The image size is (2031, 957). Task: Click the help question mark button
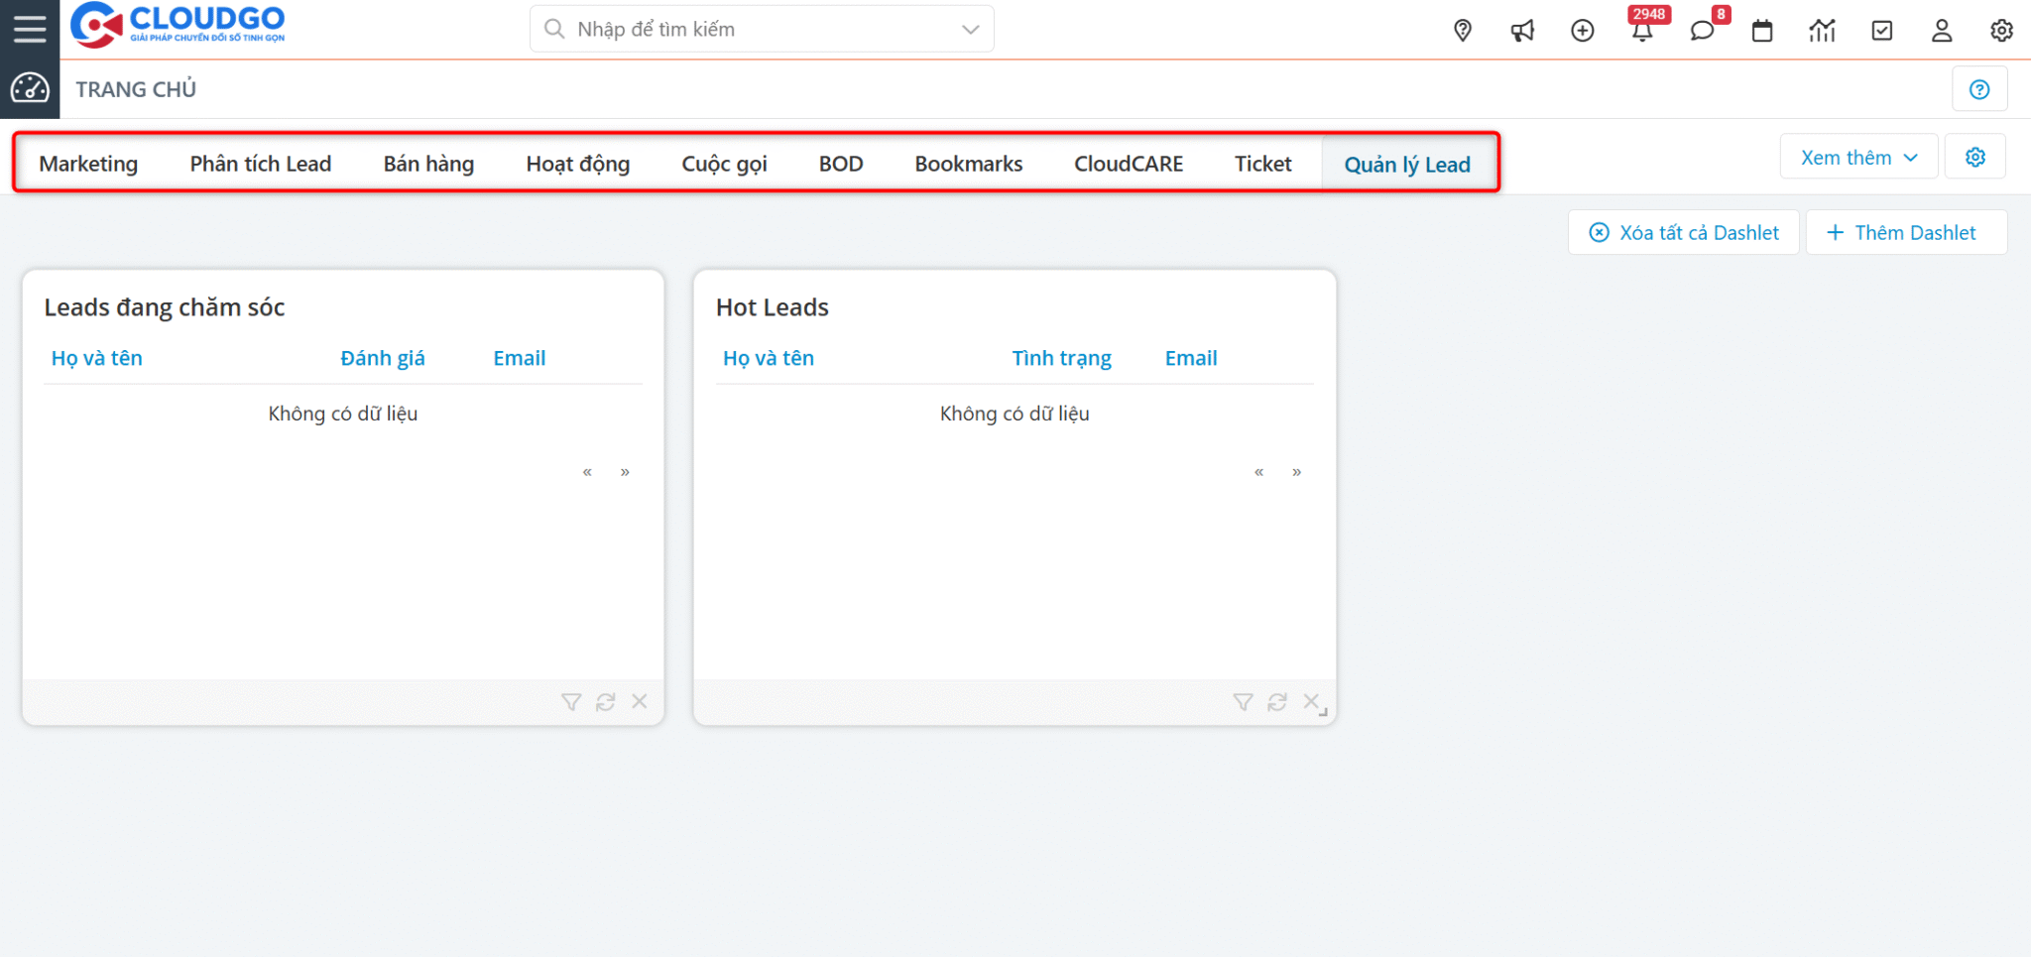[x=1979, y=89]
